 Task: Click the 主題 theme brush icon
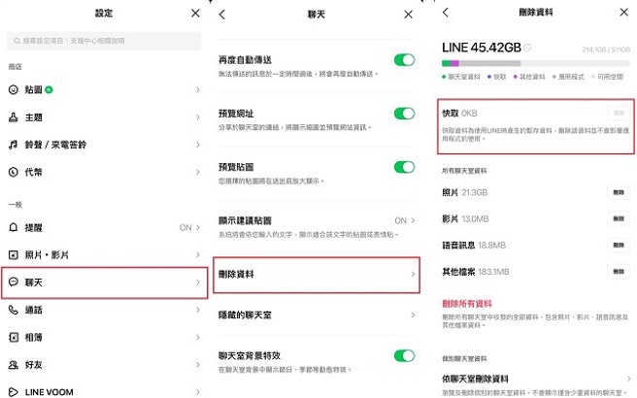14,117
